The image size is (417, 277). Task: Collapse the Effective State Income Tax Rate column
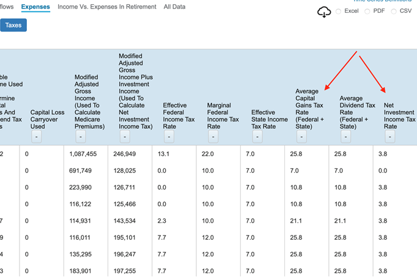click(257, 137)
